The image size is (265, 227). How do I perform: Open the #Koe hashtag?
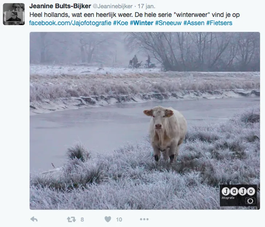pyautogui.click(x=121, y=23)
